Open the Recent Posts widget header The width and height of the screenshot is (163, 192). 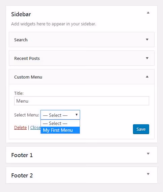[x=82, y=58]
